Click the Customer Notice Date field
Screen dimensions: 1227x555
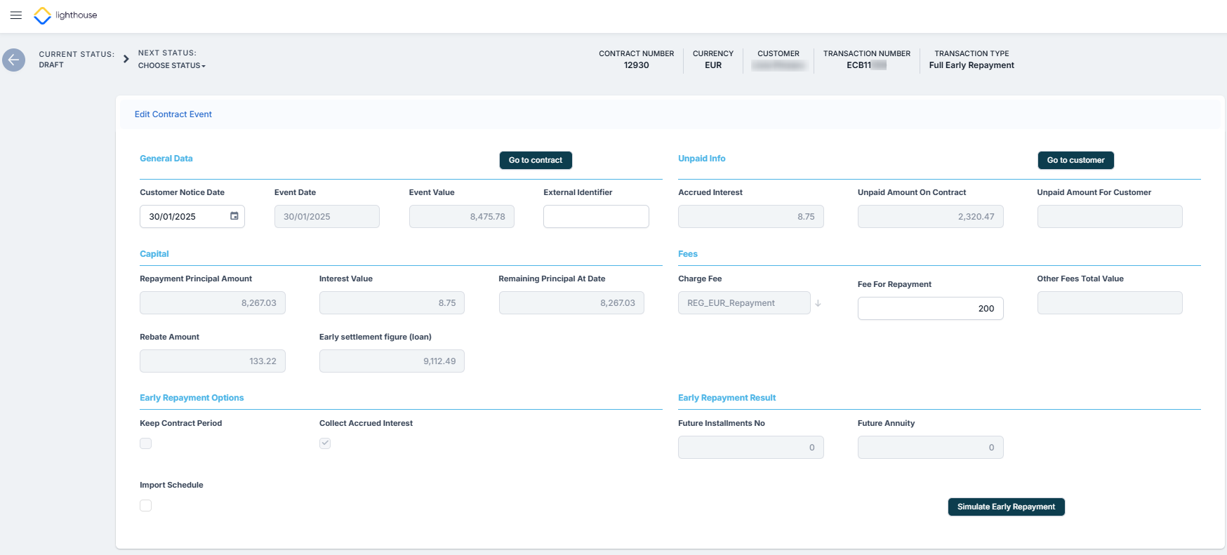[x=184, y=217]
